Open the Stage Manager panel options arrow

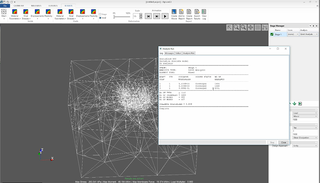click(310, 26)
